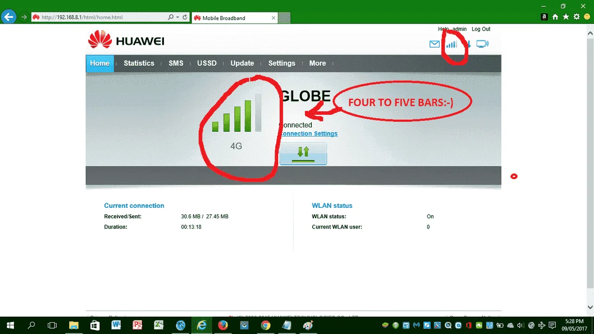Open Task View on the taskbar
The height and width of the screenshot is (334, 594).
point(52,325)
